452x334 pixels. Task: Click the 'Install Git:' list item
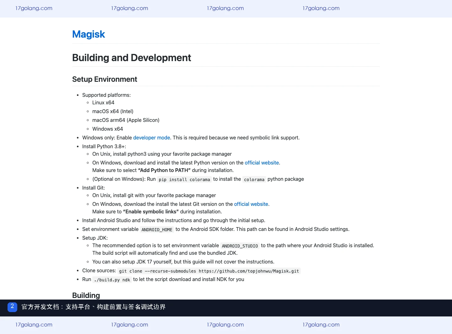point(94,188)
